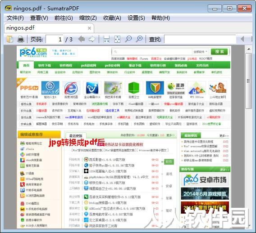The height and width of the screenshot is (233, 256).
Task: Click the SumatraPDF title bar icon
Action: click(x=8, y=8)
